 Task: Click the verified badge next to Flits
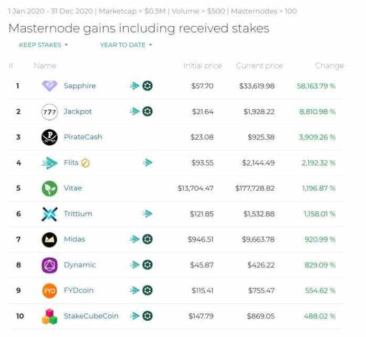point(86,163)
